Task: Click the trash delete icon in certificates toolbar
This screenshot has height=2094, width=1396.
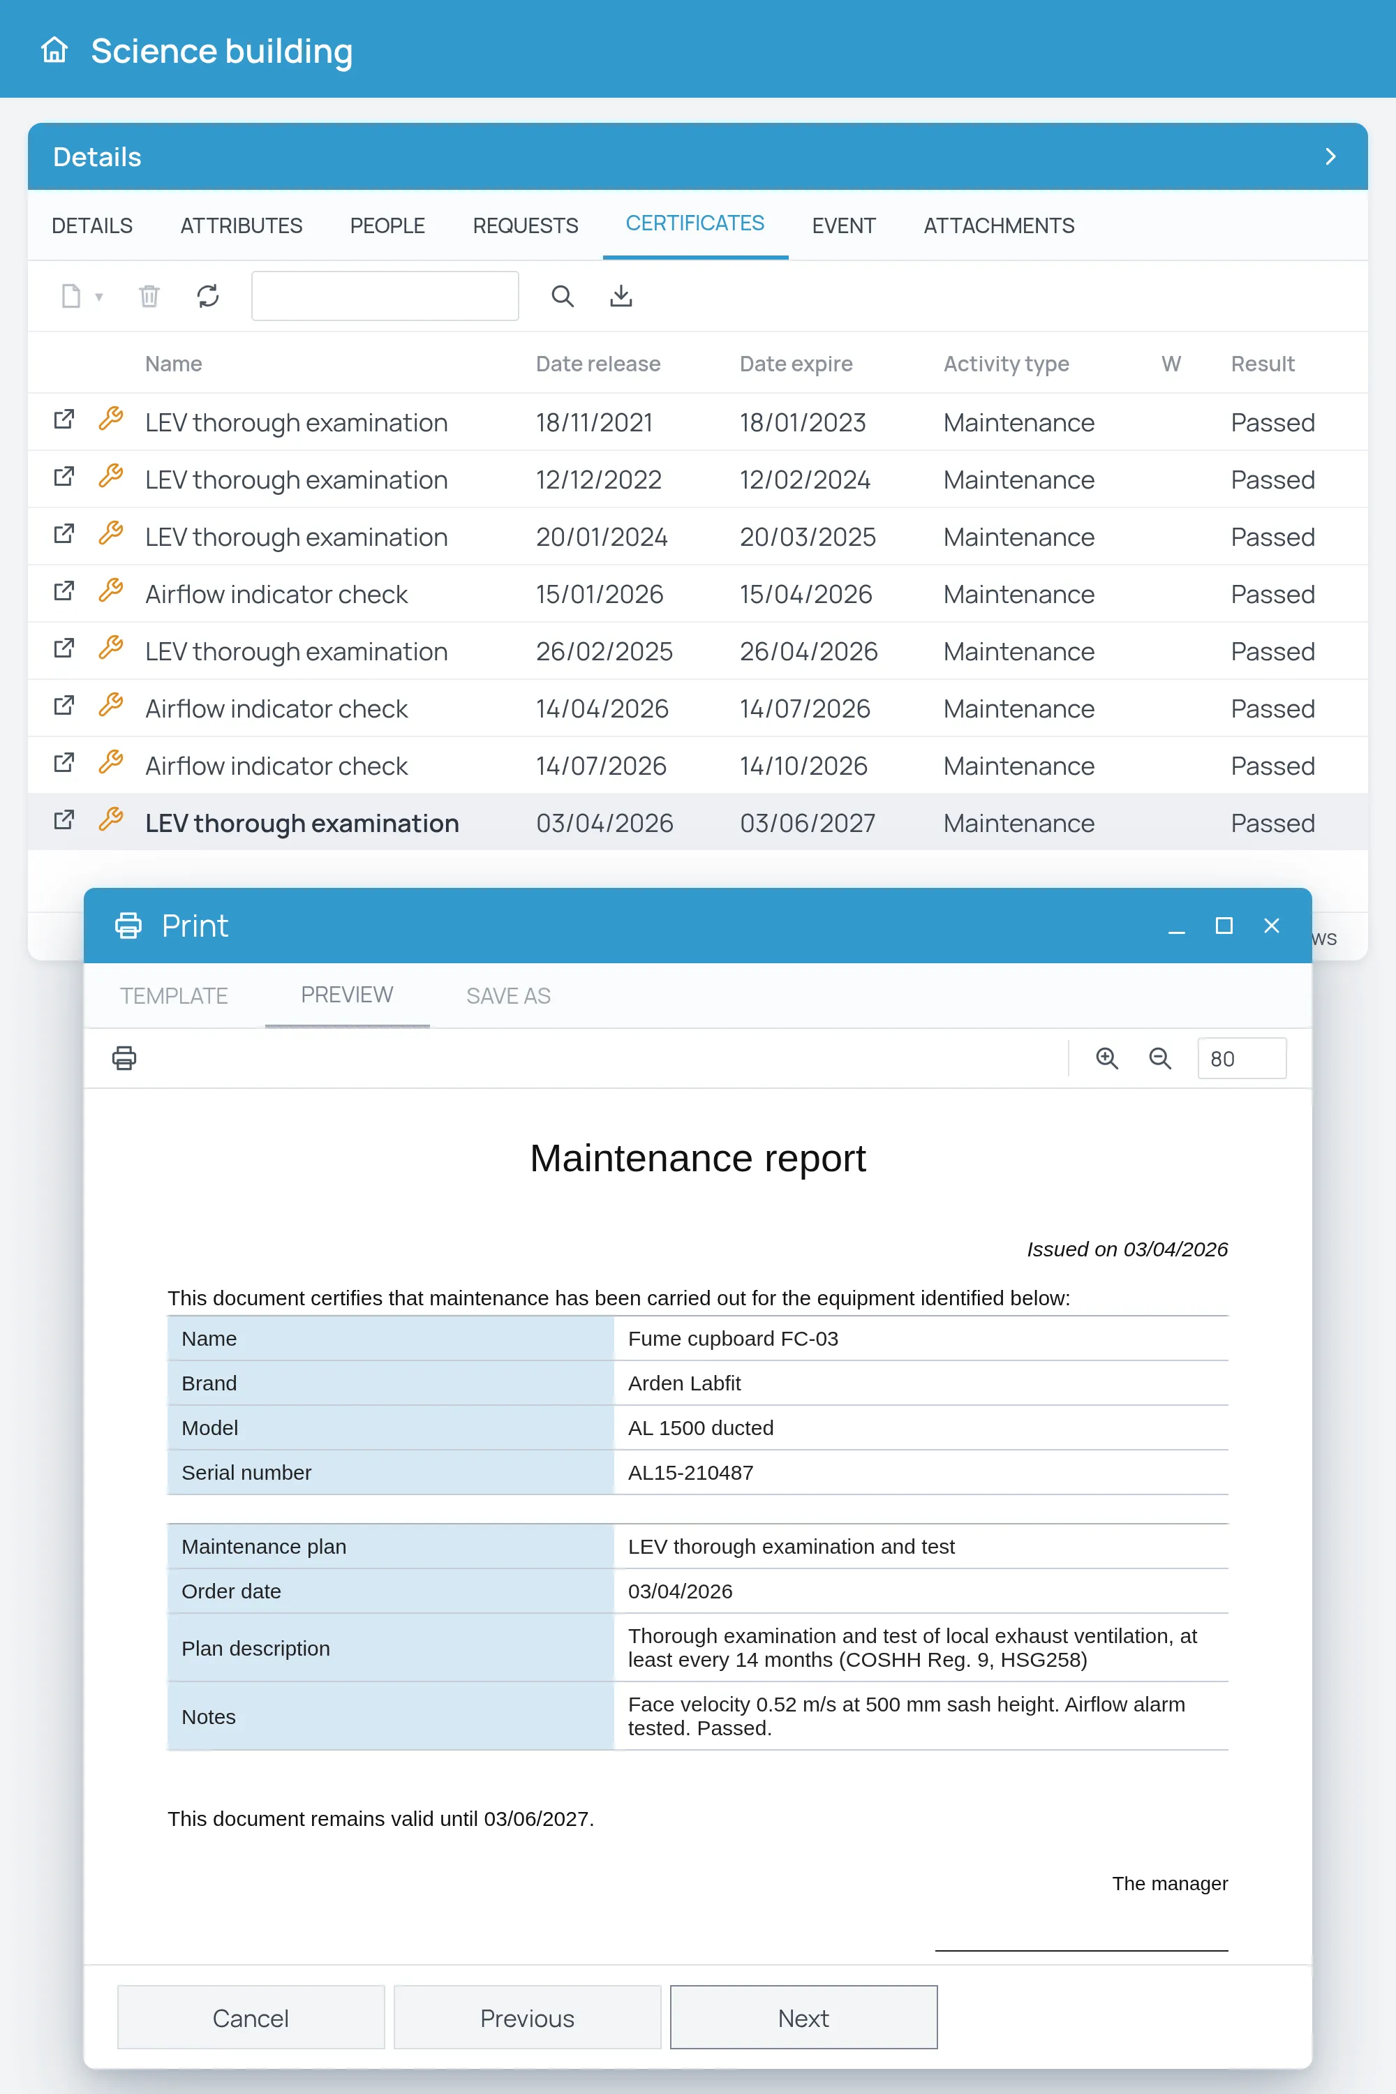Action: (149, 295)
